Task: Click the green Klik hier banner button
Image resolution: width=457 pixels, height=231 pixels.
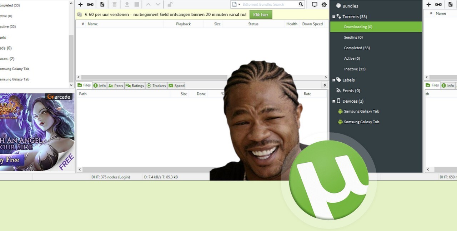Action: pos(260,15)
